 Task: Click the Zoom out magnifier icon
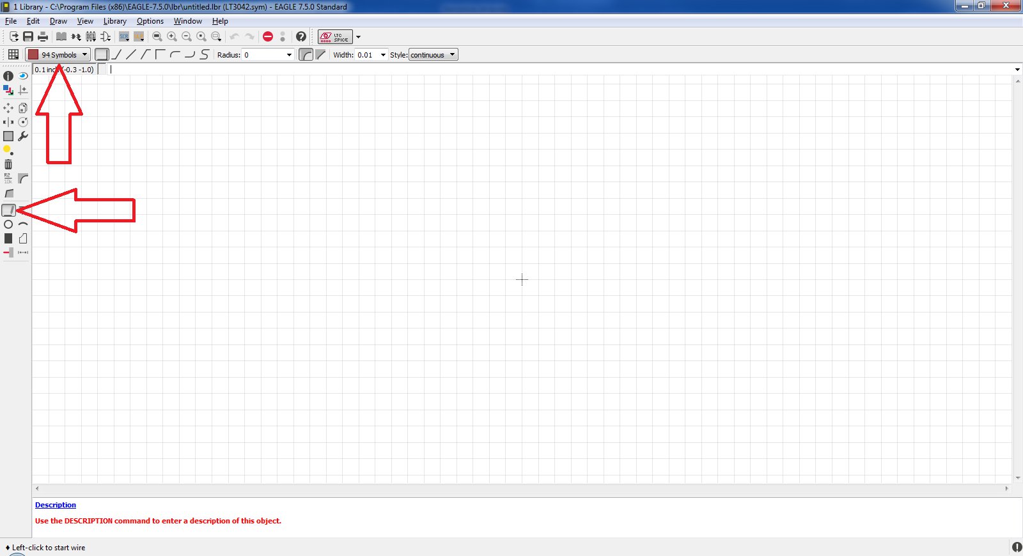[187, 37]
